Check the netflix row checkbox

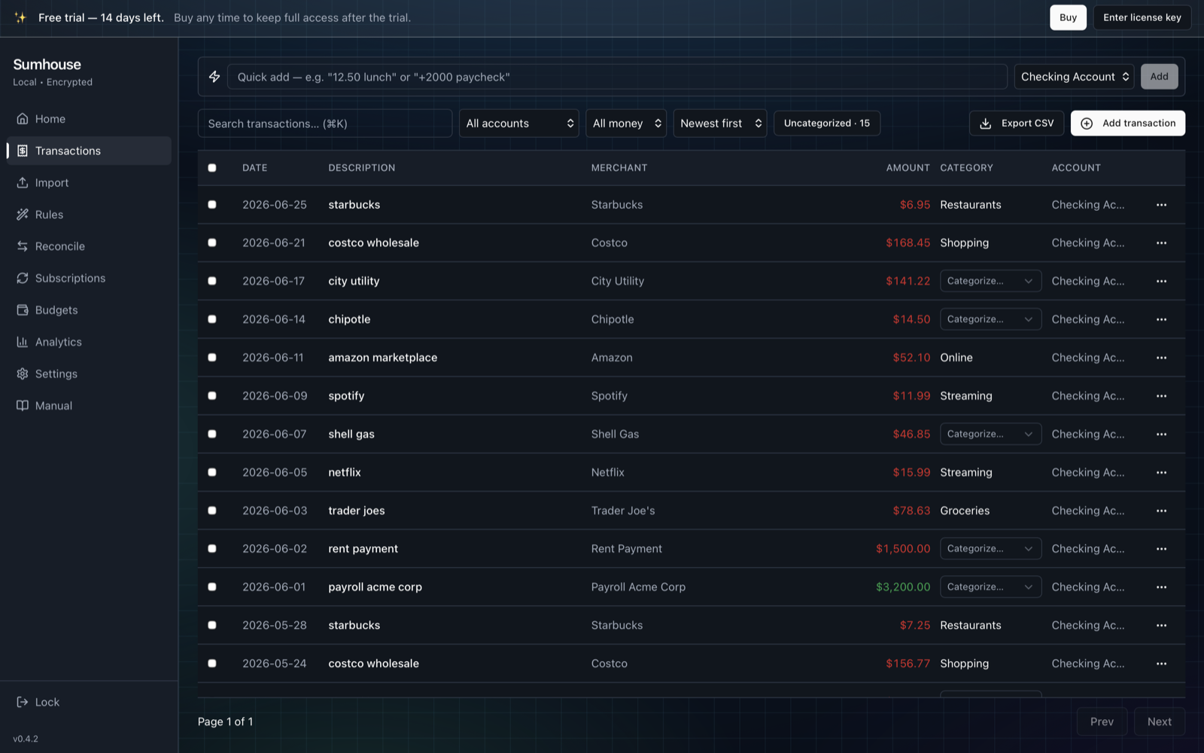point(212,472)
